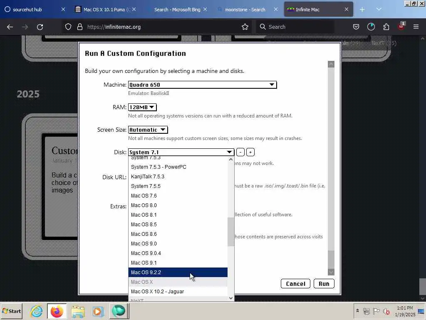Close the moonstone - Search tab
Screen dimensions: 426x320
276,10
